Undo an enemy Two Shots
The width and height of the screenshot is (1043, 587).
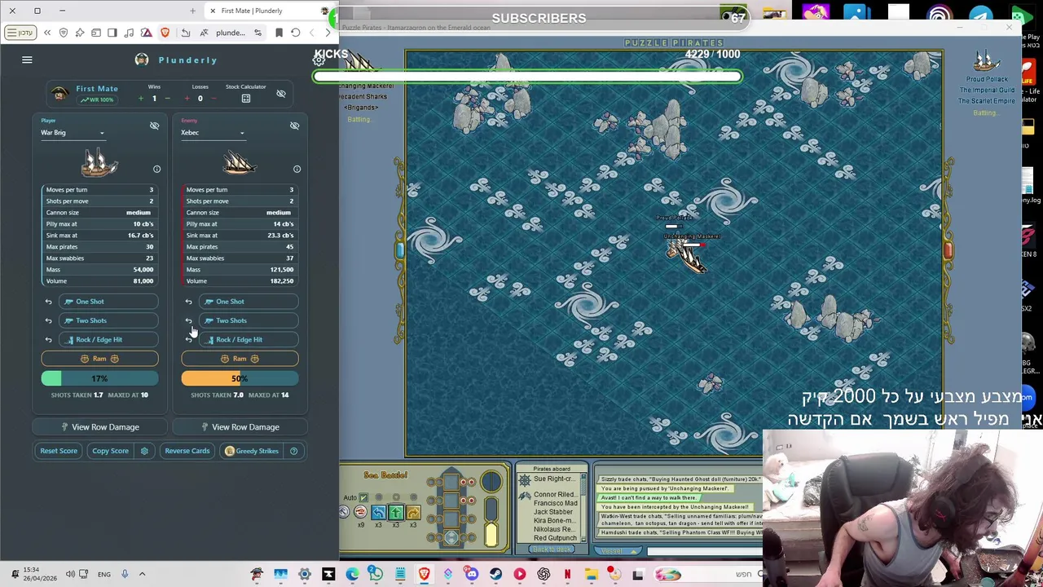(188, 320)
